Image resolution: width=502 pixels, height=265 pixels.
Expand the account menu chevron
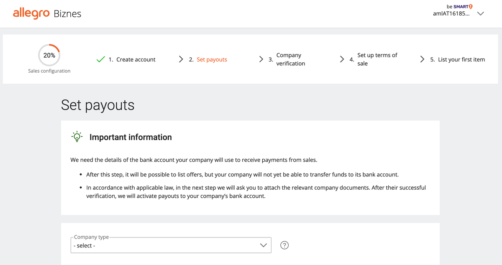[481, 13]
